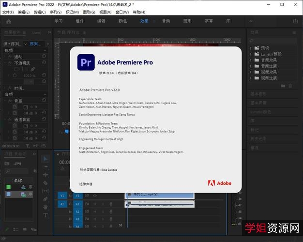The image size is (303, 242).
Task: Switch Project panel to icon view
Action: pos(25,229)
